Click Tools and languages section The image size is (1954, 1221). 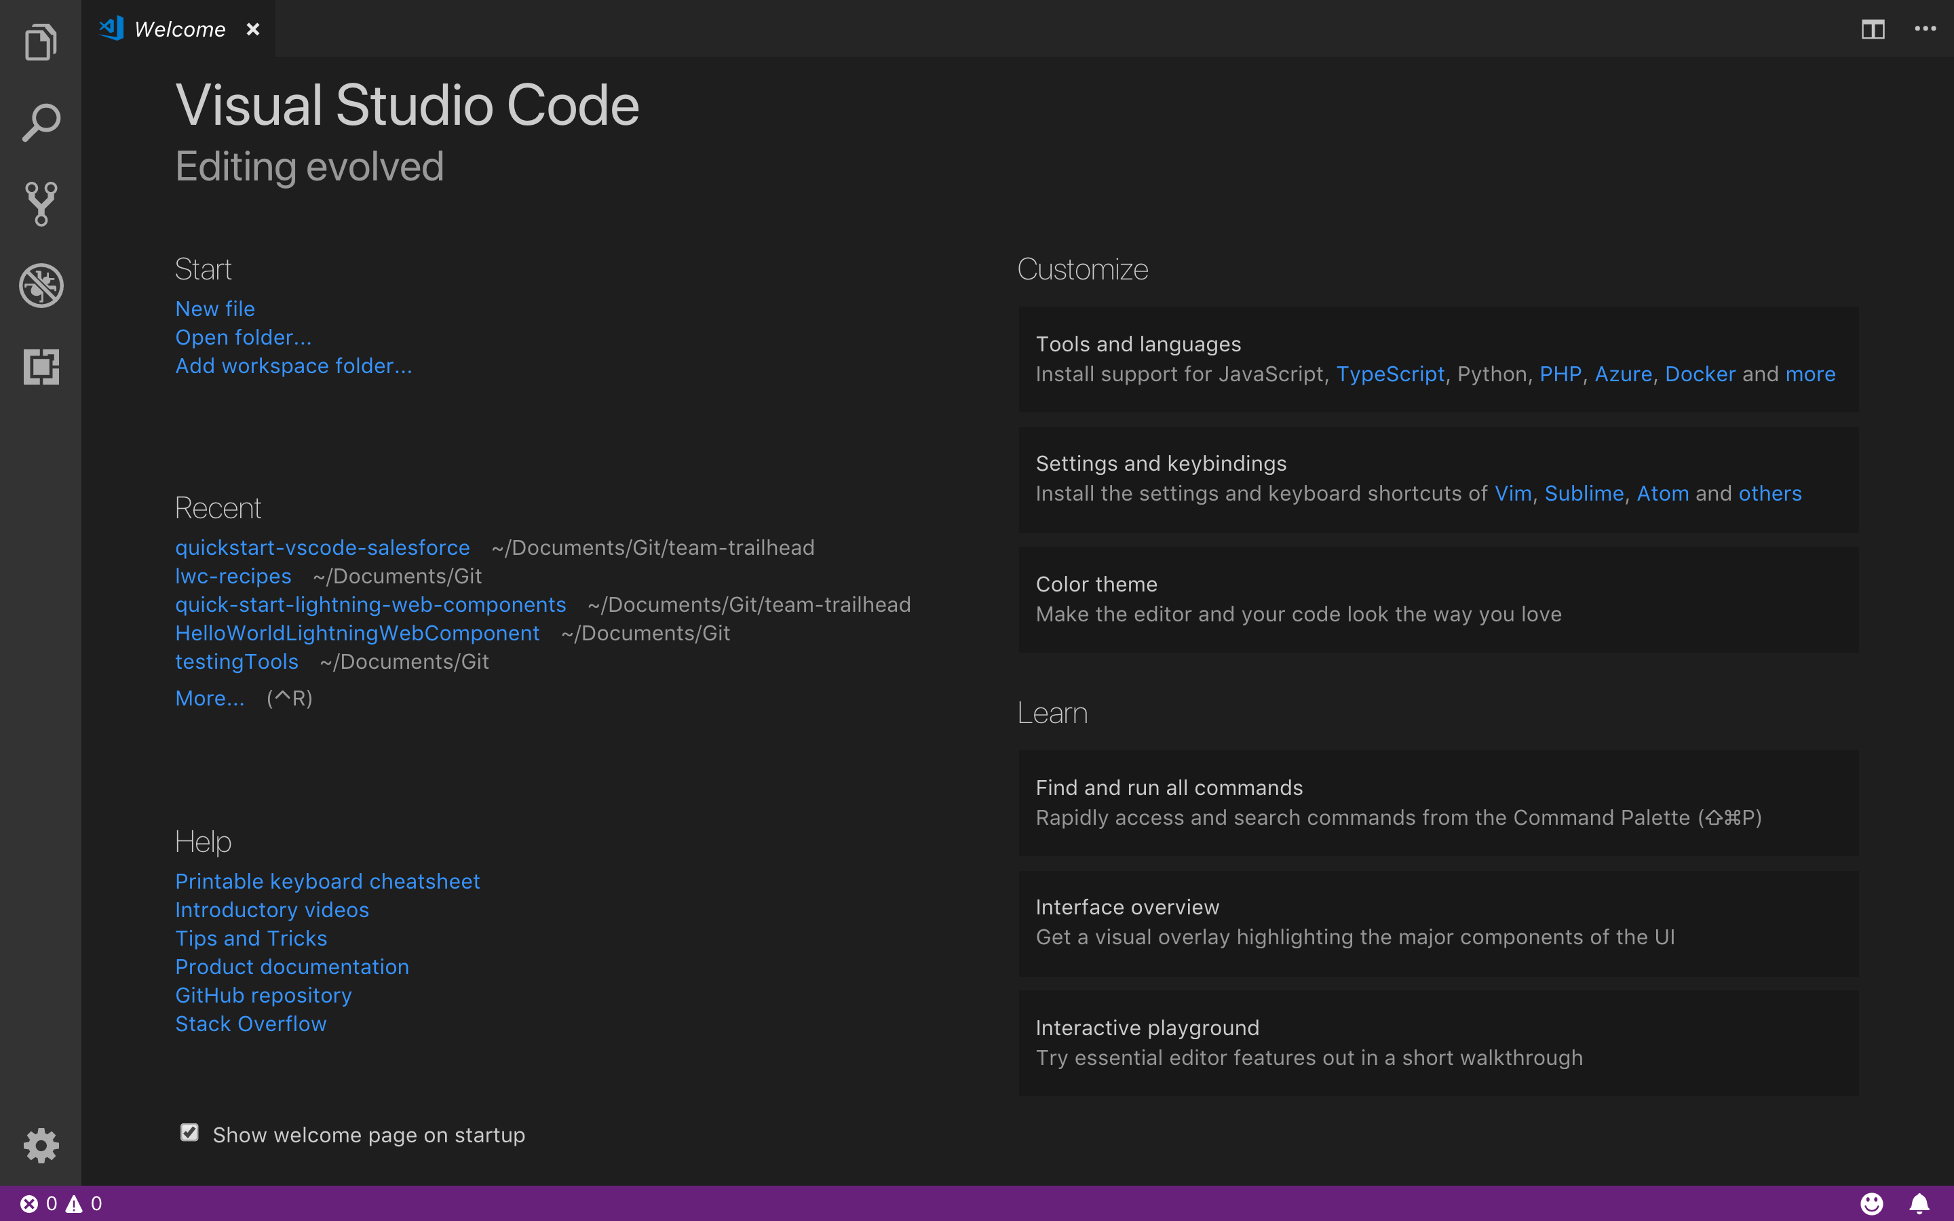tap(1438, 359)
